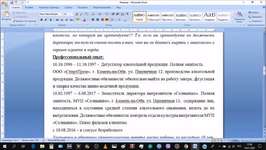Click the Русский (Россия) language indicator

tap(57, 140)
